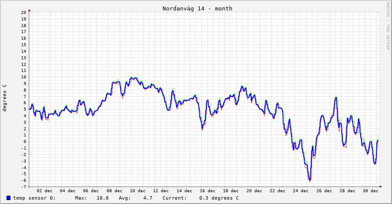
Task: Click the Avg value 4.7 in legend
Action: [x=147, y=198]
